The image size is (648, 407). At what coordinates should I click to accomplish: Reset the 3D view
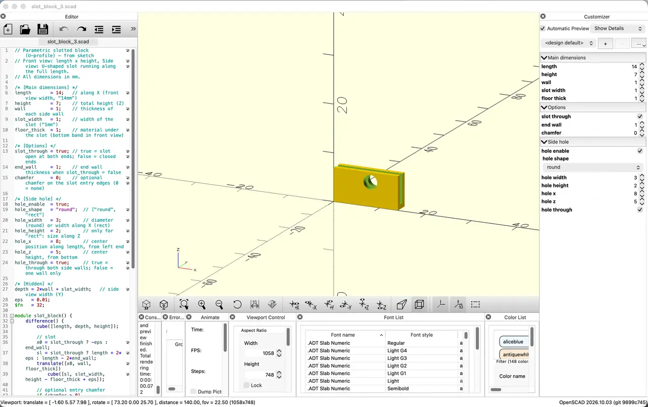click(237, 304)
